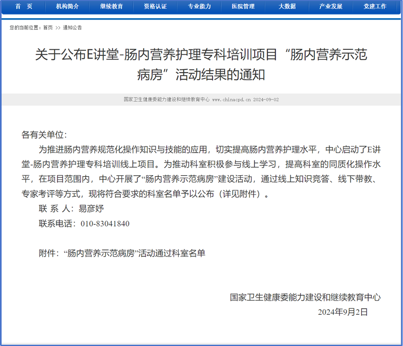
Task: Click the www.chinacpd.cn source text
Action: tap(231, 100)
